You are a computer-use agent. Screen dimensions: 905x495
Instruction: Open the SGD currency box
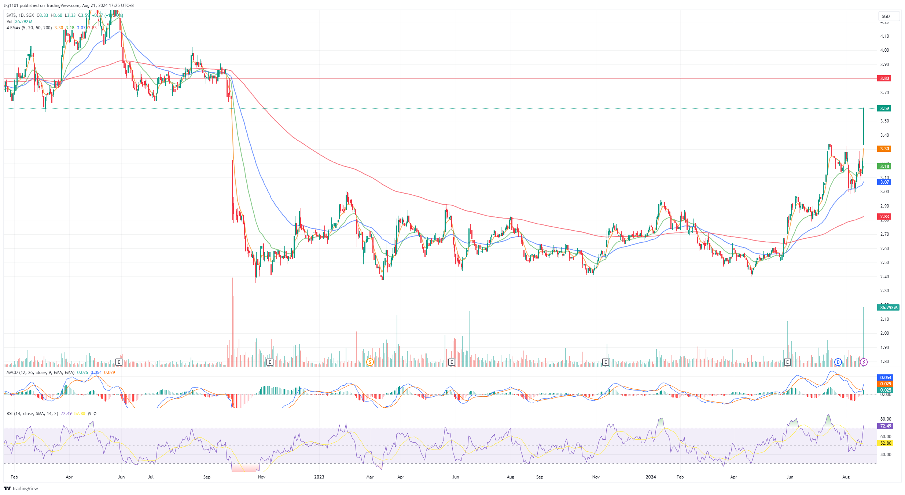889,16
